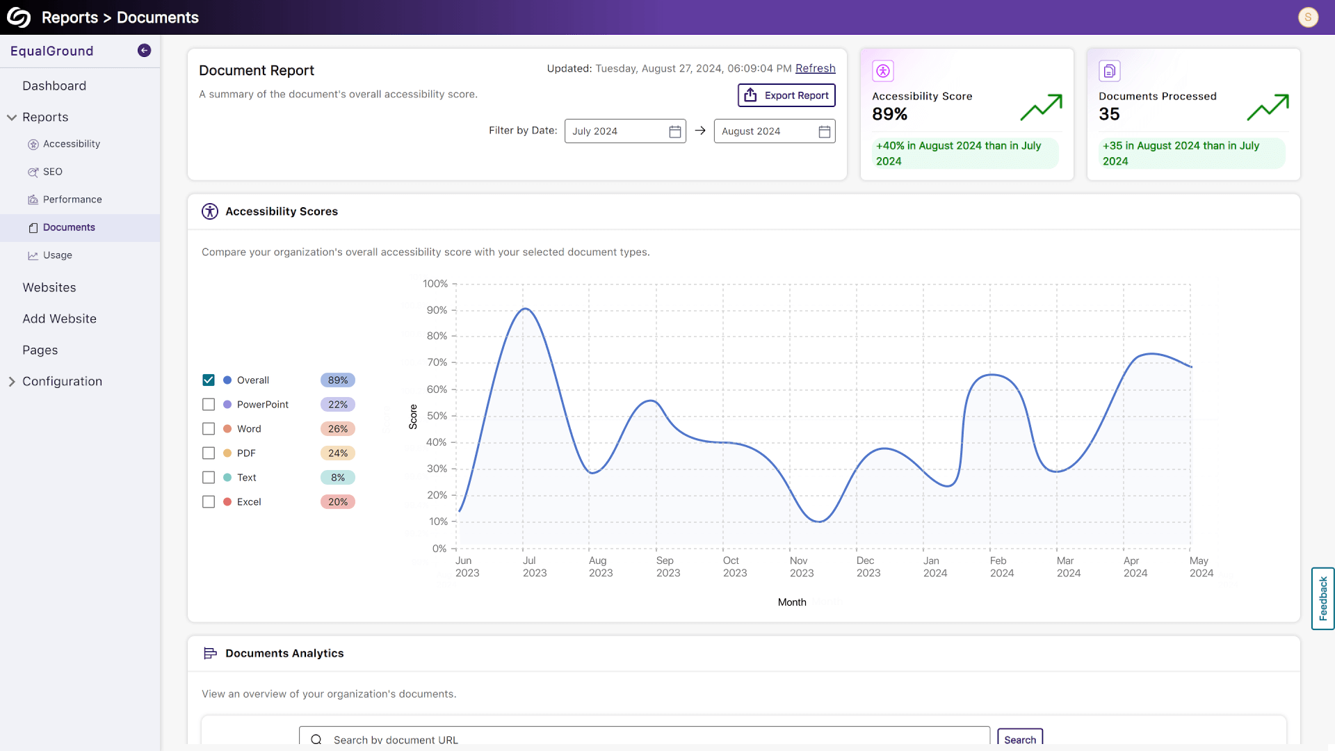This screenshot has height=751, width=1335.
Task: Click the Text 8% score badge
Action: click(338, 478)
